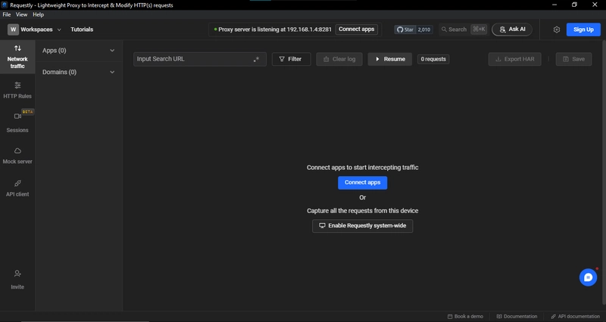Expand the Apps (0) section
The width and height of the screenshot is (606, 322).
point(79,51)
